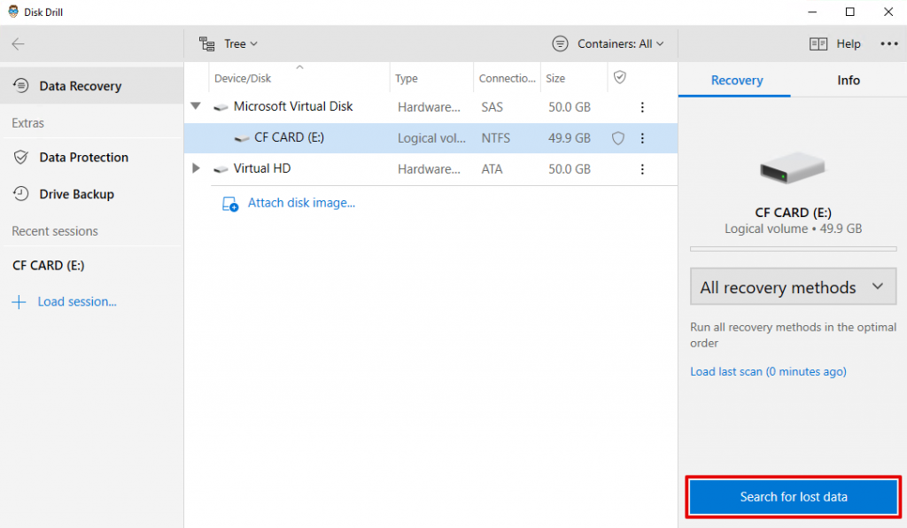Screen dimensions: 907x528
Task: Open kebab menu for Microsoft Virtual Disk
Action: coord(642,107)
